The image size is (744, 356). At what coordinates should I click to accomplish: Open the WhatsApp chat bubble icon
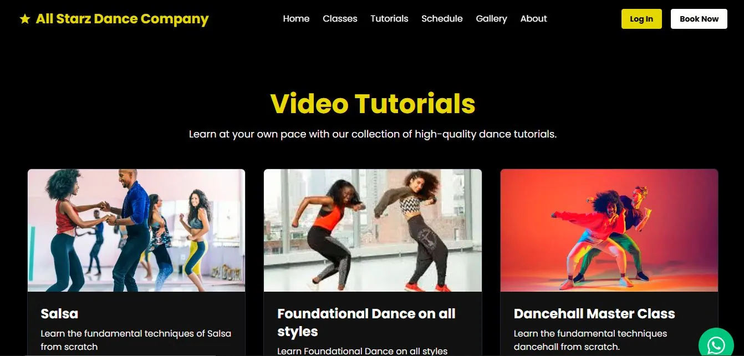coord(716,345)
